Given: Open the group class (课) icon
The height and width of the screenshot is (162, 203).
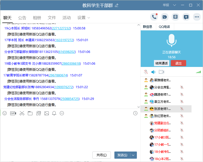Looking at the screenshot, I should tap(175, 17).
